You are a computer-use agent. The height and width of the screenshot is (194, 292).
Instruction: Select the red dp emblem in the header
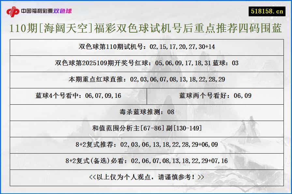pyautogui.click(x=13, y=10)
